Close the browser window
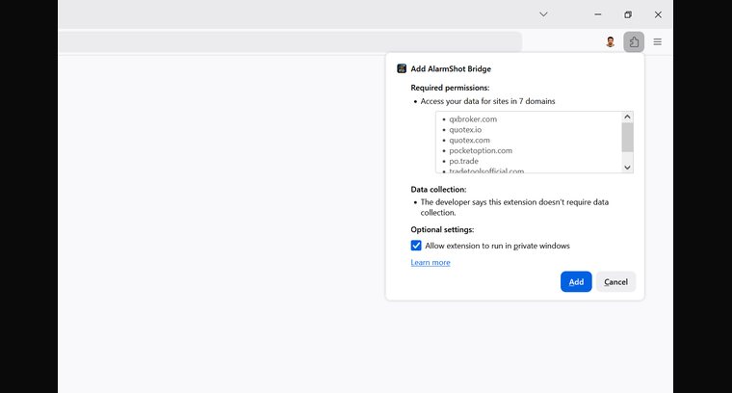This screenshot has height=393, width=732. tap(658, 14)
